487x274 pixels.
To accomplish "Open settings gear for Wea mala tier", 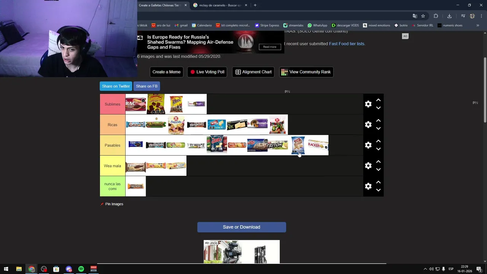I will pyautogui.click(x=368, y=166).
